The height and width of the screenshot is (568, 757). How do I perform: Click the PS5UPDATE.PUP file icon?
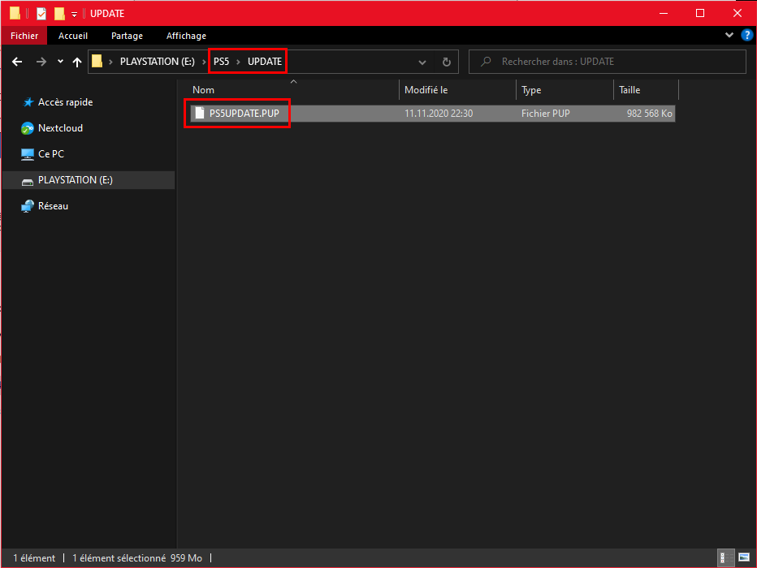click(x=199, y=114)
